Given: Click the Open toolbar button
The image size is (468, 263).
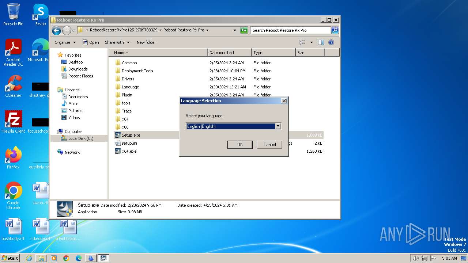Looking at the screenshot, I should pyautogui.click(x=91, y=42).
